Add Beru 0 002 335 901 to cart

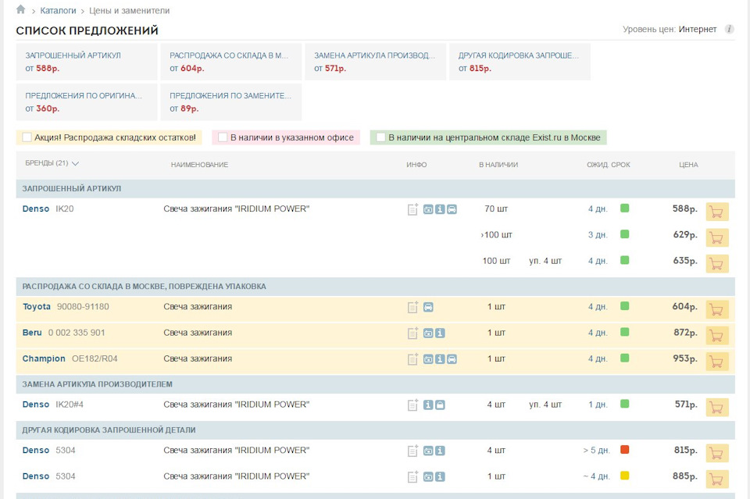click(x=717, y=336)
